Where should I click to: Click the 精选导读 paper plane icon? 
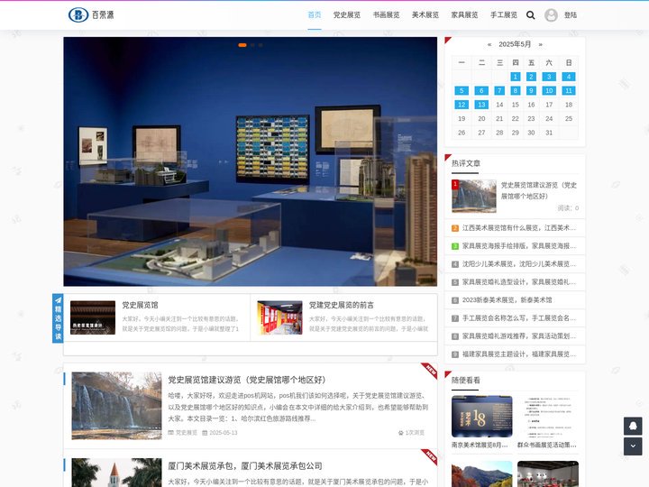tap(58, 300)
